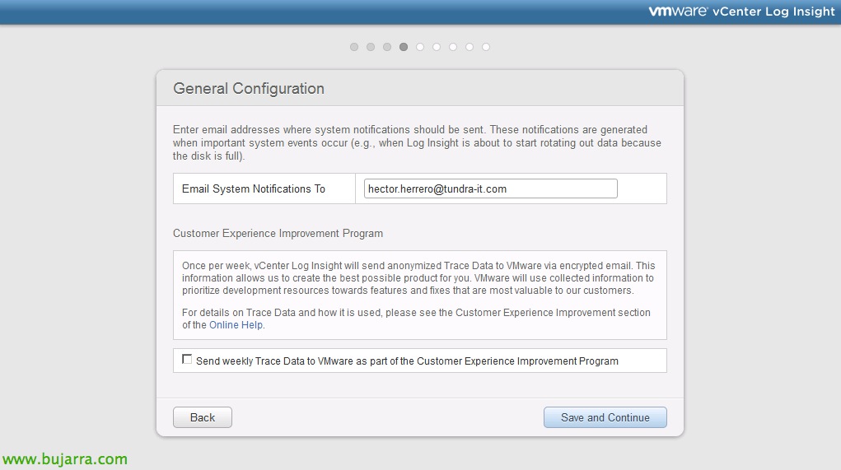This screenshot has width=841, height=470.
Task: Select the third wizard step dot
Action: pos(387,47)
